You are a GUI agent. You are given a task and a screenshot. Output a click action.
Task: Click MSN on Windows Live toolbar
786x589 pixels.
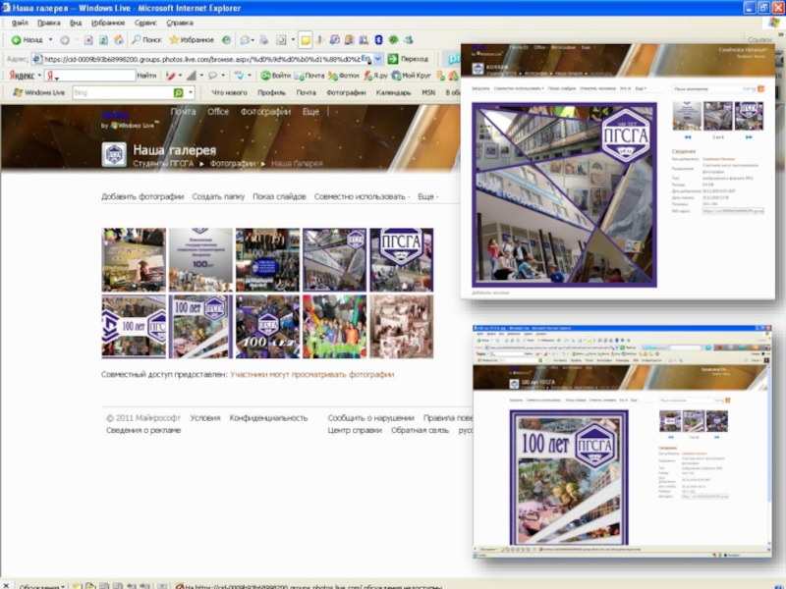point(428,92)
